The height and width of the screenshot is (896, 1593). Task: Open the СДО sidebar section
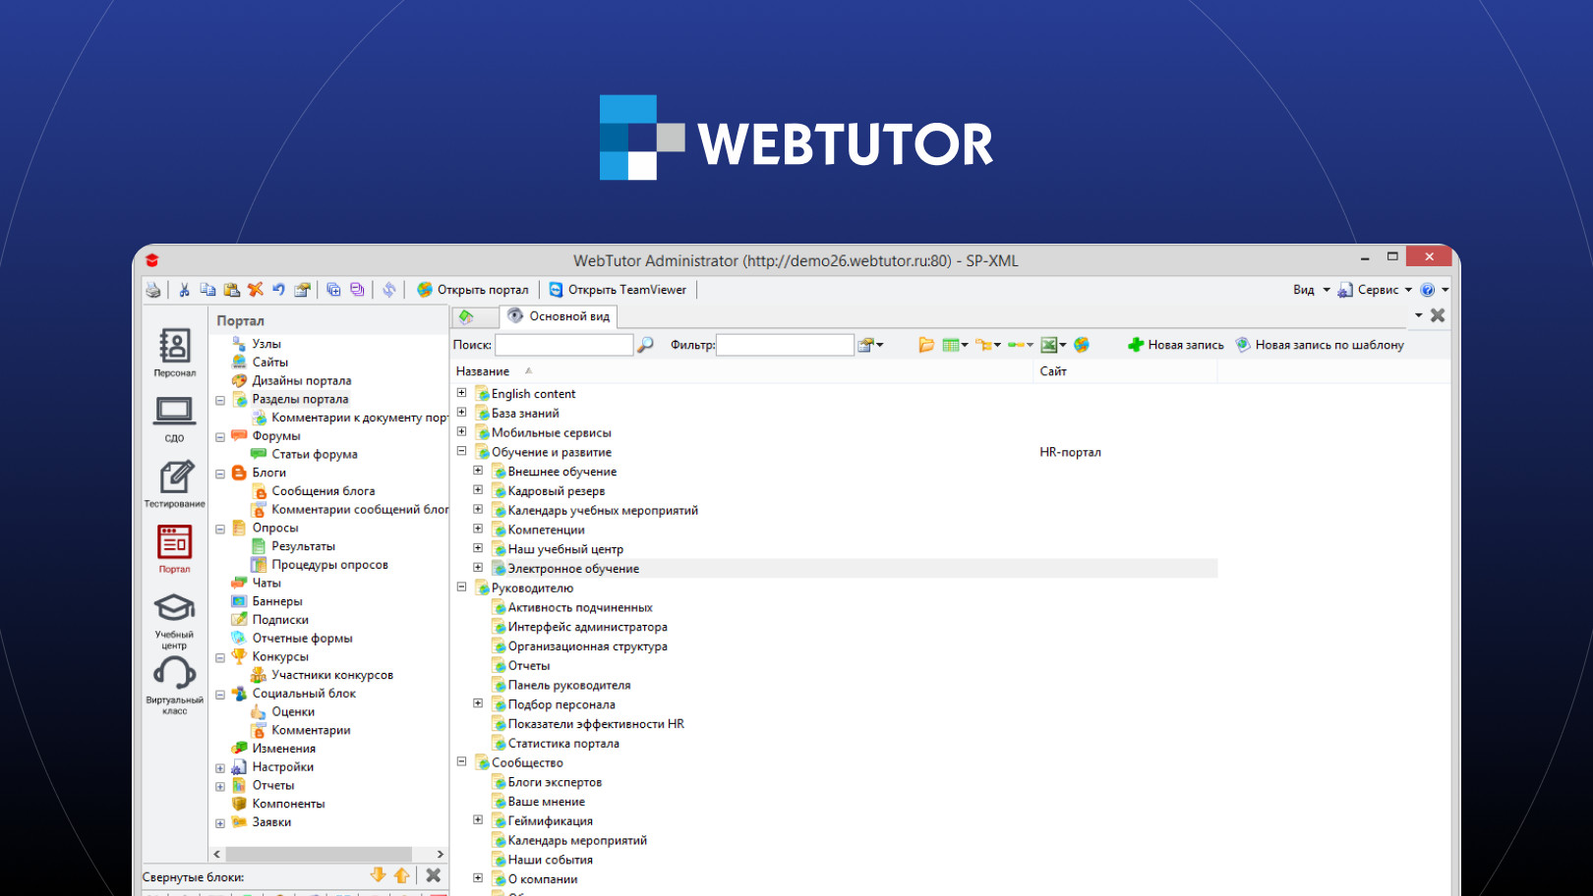pos(174,419)
